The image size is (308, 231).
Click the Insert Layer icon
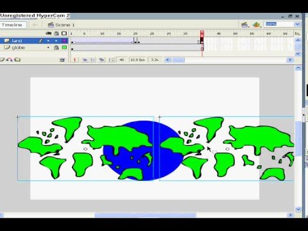[2, 60]
